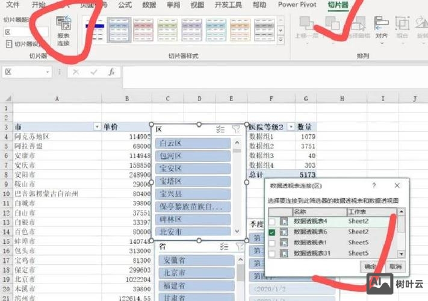Screen dimensions: 428x301
Task: Select the row 10 header
Action: pyautogui.click(x=6, y=194)
